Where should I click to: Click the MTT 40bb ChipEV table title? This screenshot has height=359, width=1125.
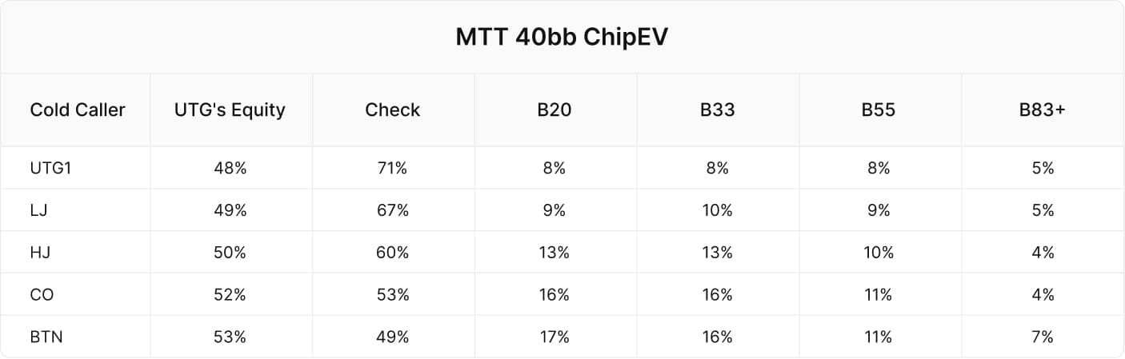562,38
